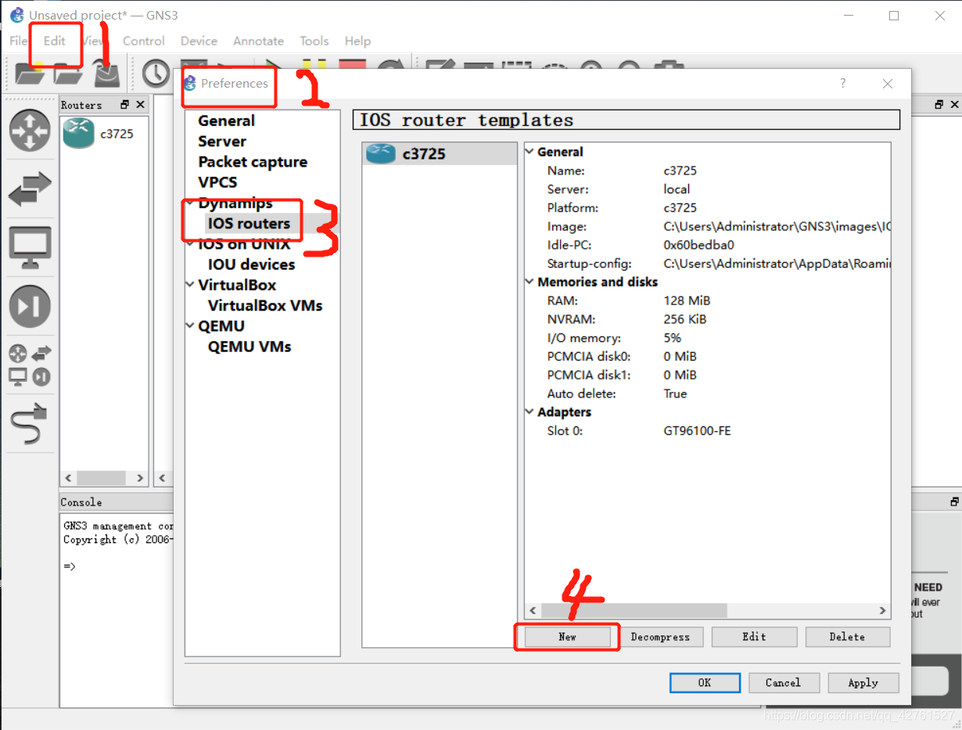Collapse the General properties section
The image size is (962, 730).
[529, 152]
